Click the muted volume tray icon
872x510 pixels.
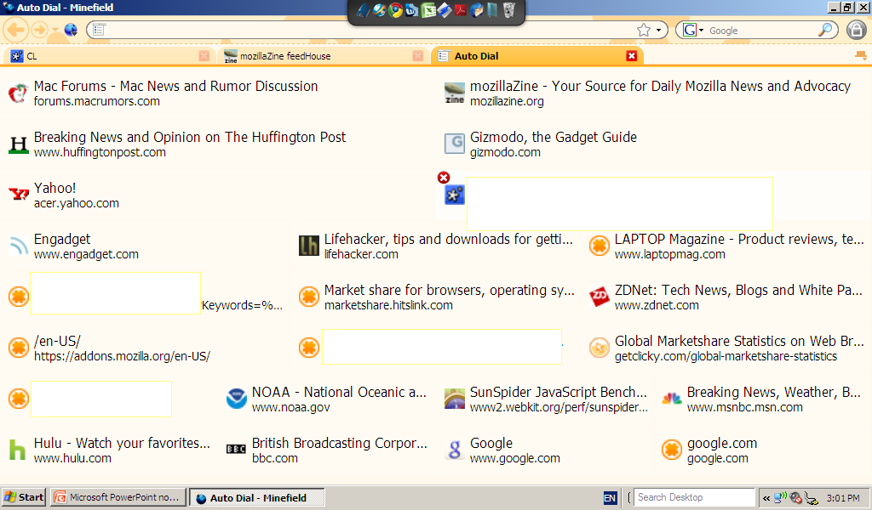pos(796,498)
